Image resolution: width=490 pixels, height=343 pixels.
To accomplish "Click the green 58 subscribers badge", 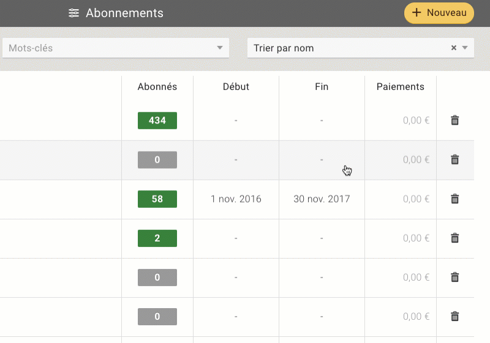I will (157, 199).
